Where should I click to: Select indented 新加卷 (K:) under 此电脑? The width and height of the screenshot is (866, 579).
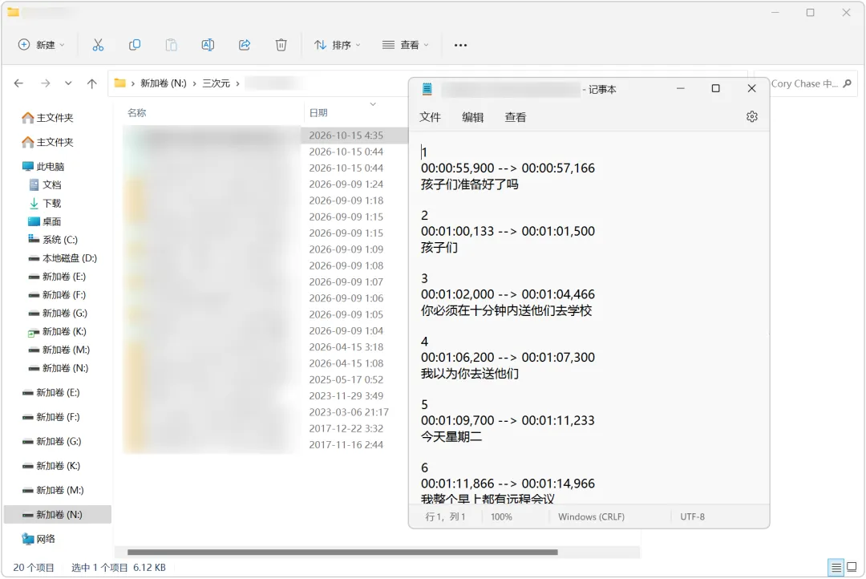57,331
